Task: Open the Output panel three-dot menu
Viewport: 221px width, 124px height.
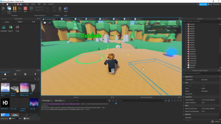Action: pyautogui.click(x=113, y=101)
